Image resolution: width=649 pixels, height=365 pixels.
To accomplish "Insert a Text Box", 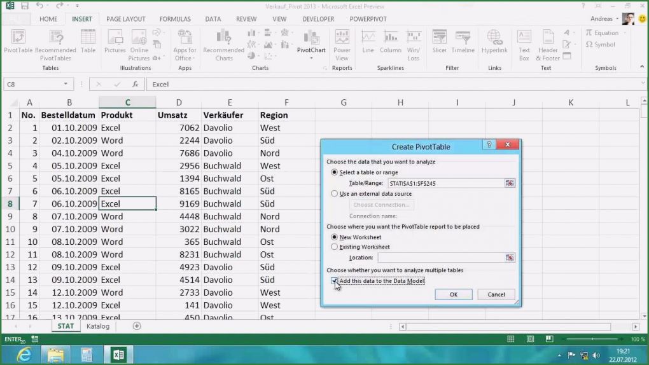I will 524,45.
